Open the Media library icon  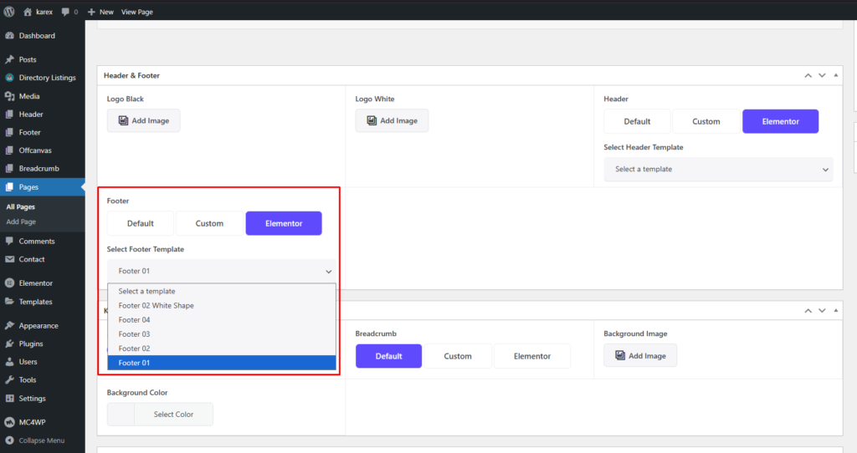tap(9, 96)
